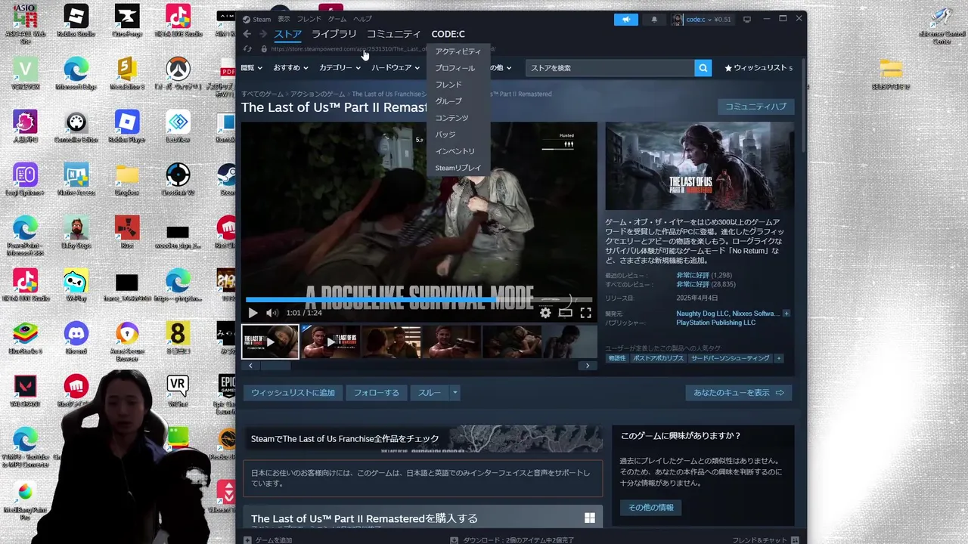The image size is (968, 544).
Task: Open downloads status ダウンロード at bottom
Action: coord(512,540)
